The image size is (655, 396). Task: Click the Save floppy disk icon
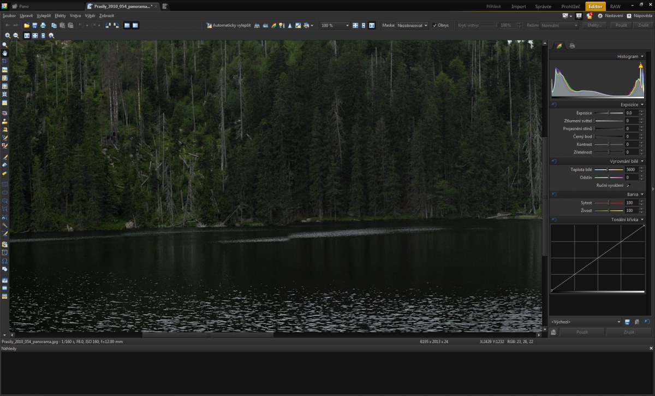coord(35,26)
